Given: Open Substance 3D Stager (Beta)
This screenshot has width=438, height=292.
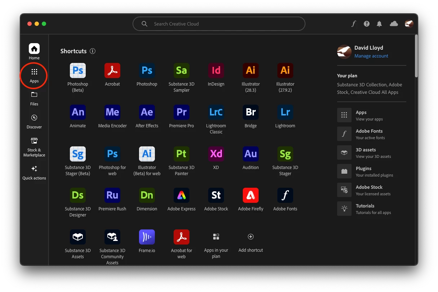Looking at the screenshot, I should coord(78,154).
